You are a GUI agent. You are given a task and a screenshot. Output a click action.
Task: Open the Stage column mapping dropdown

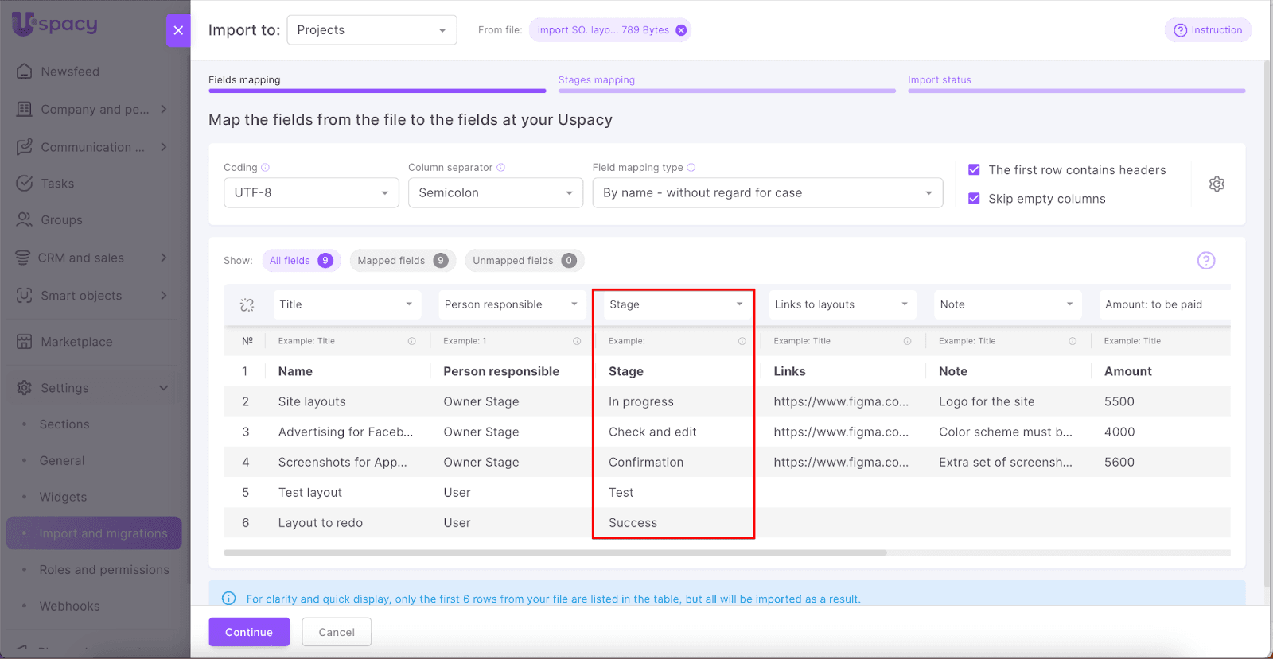point(675,304)
